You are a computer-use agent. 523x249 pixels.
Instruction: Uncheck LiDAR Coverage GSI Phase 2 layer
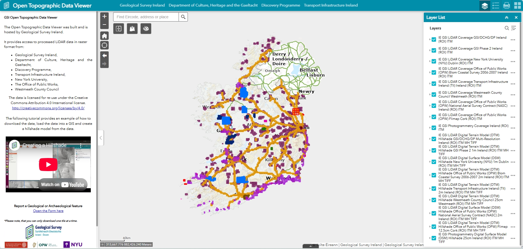coord(434,50)
